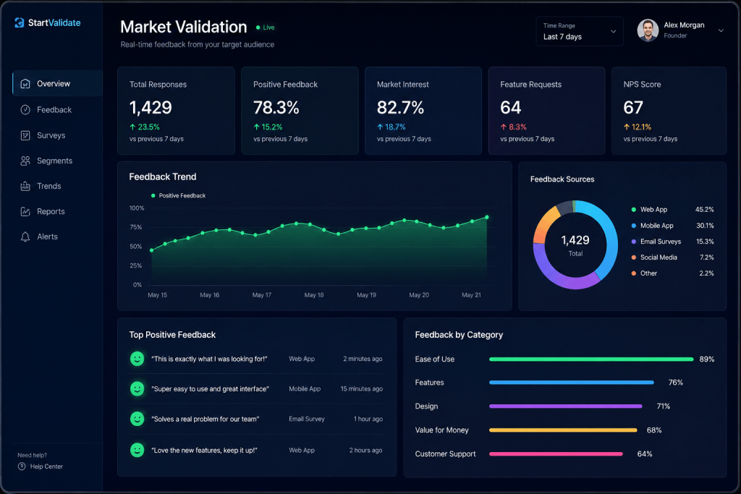Expand the Alex Morgan account menu chevron
Image resolution: width=741 pixels, height=494 pixels.
point(721,30)
